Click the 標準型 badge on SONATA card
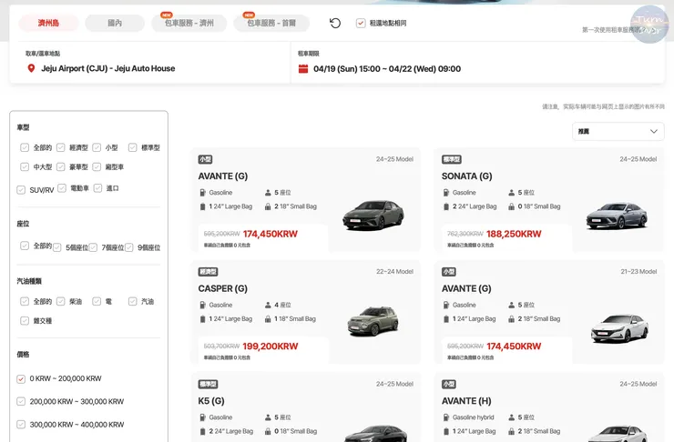The image size is (674, 442). [x=452, y=159]
